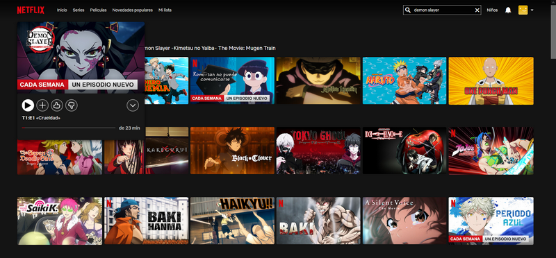
Task: Open the Tokyo Ghoul thumbnail
Action: 318,150
